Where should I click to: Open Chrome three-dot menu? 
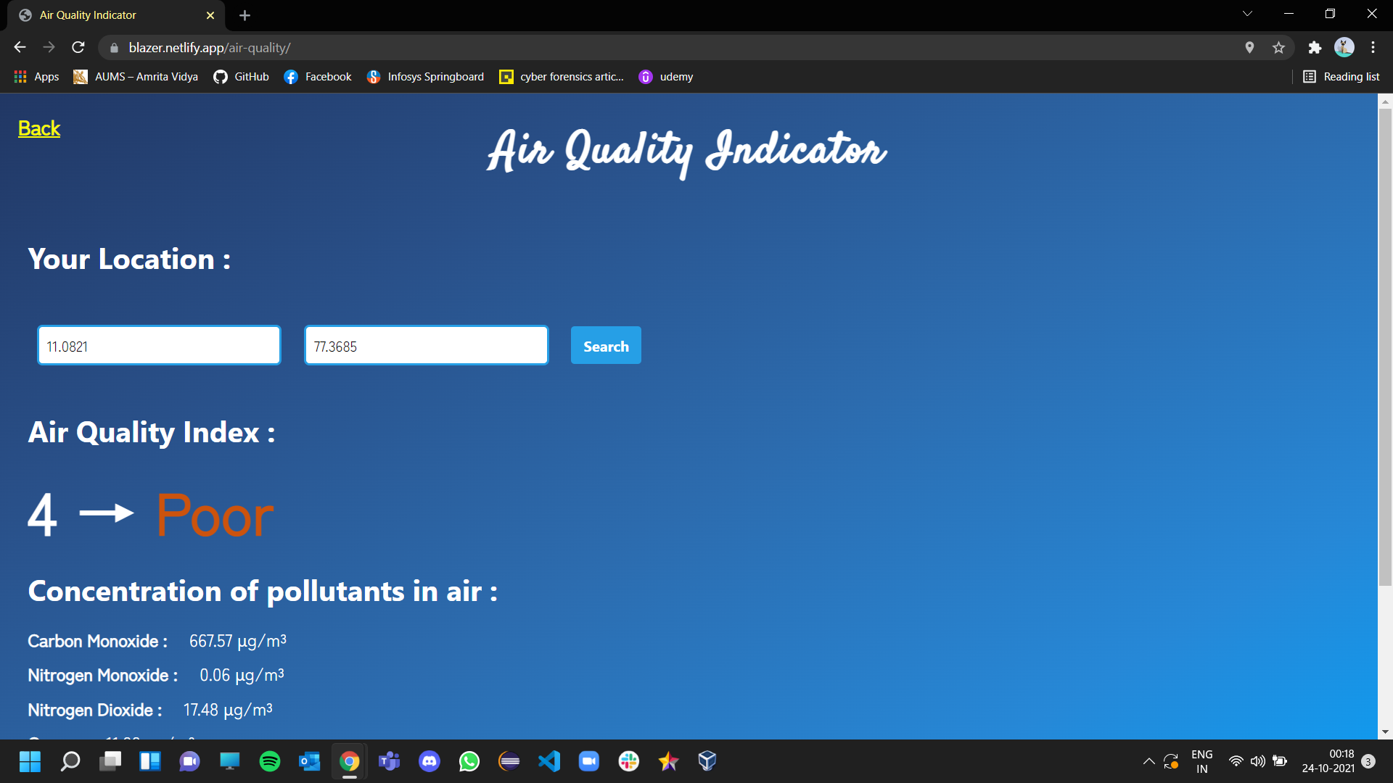(x=1373, y=47)
